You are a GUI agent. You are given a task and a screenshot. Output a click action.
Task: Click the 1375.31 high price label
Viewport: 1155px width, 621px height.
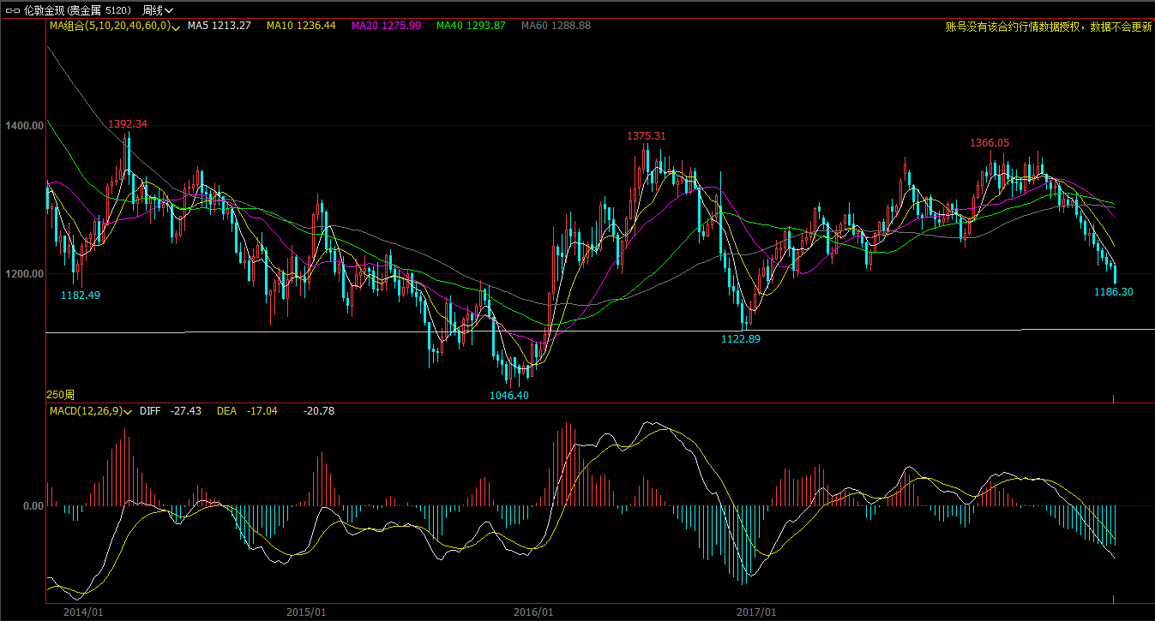(647, 136)
